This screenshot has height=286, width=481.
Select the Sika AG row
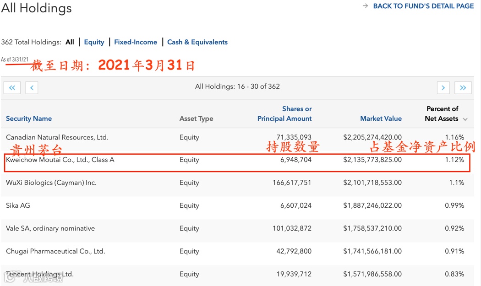[x=18, y=205]
